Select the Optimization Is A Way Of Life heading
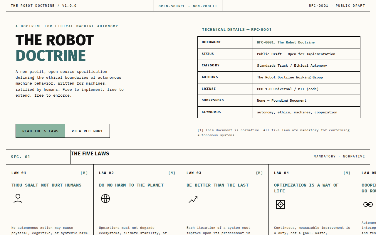376x235 pixels. pyautogui.click(x=306, y=188)
